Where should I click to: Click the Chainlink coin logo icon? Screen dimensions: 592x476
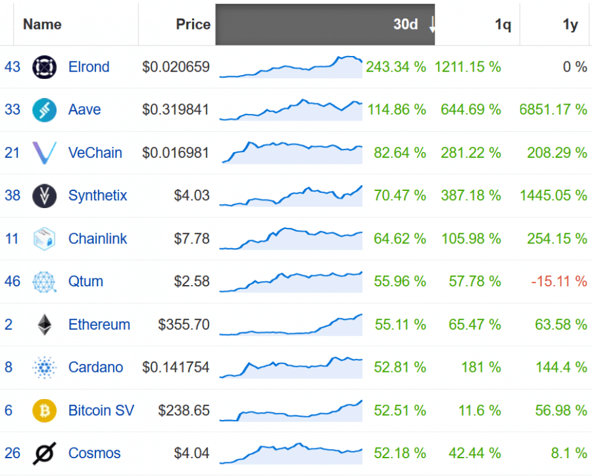coord(44,238)
